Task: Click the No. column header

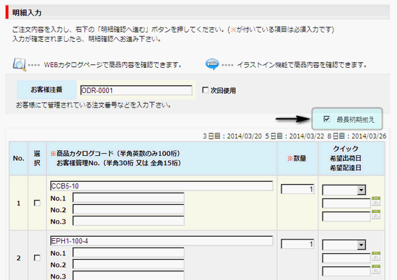Action: coord(19,159)
